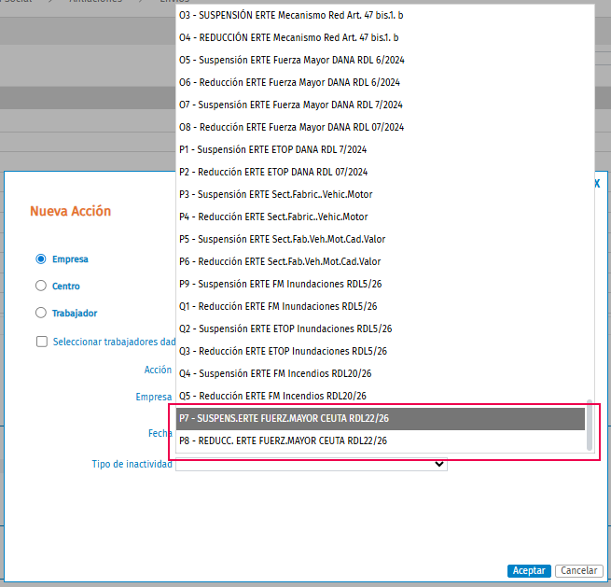The image size is (611, 587).
Task: Click the Aceptar button
Action: (529, 570)
